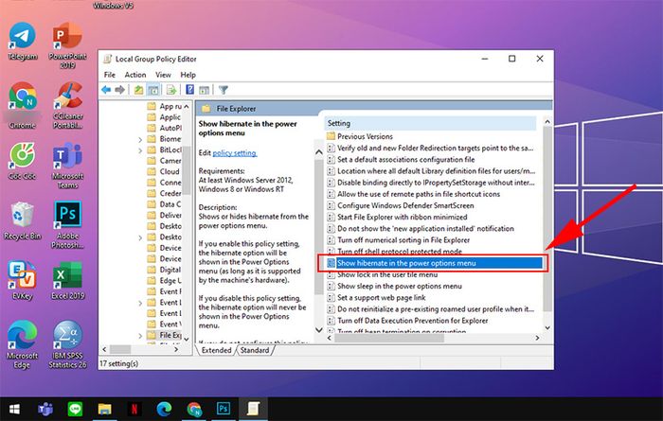The width and height of the screenshot is (663, 421).
Task: Click the policy setting link
Action: pos(234,153)
